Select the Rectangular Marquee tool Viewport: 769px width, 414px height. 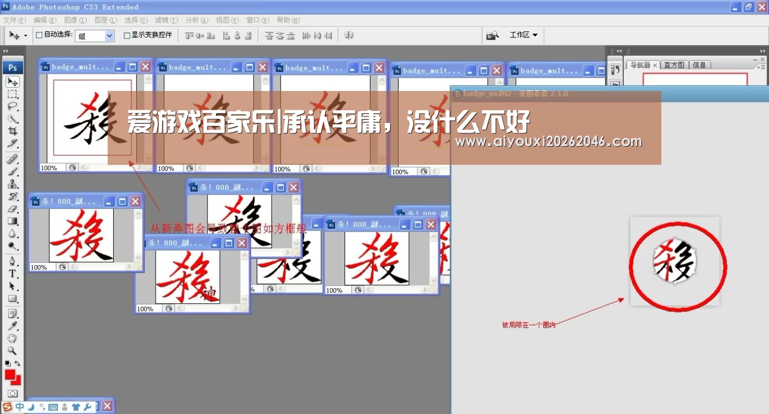(12, 94)
